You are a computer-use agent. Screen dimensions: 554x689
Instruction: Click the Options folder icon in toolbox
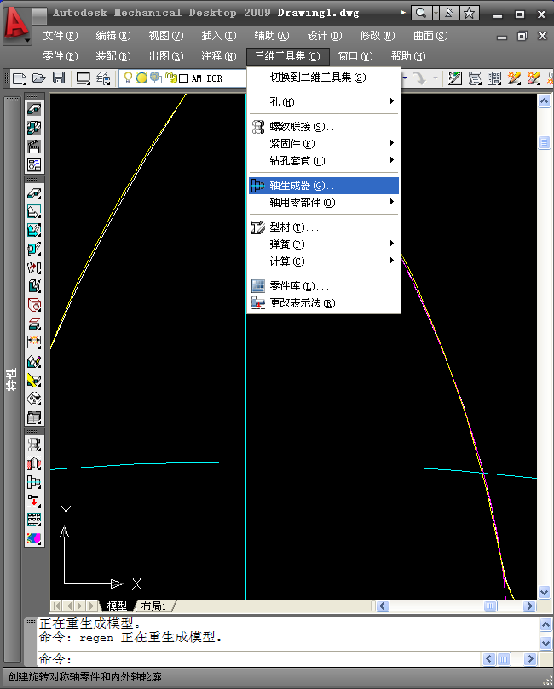point(34,417)
